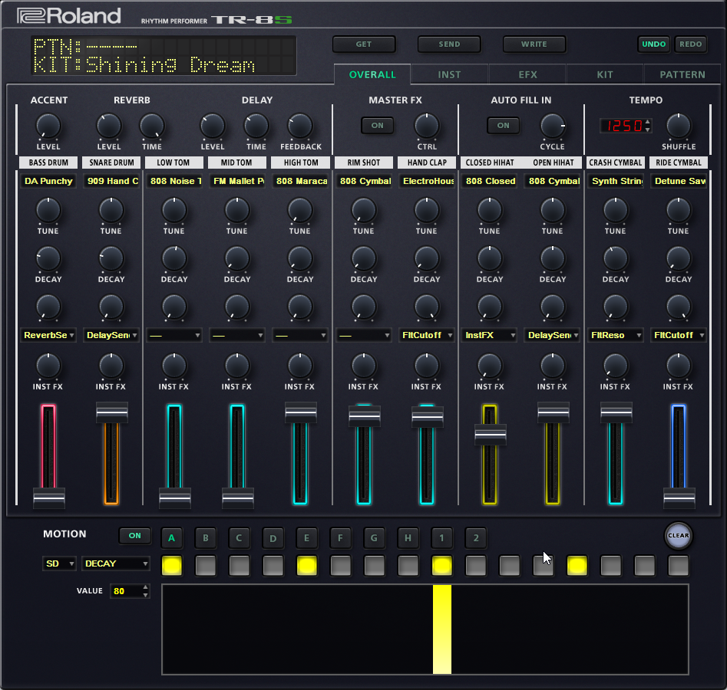Screen dimensions: 727x690
Task: Switch to the INST tab
Action: [x=449, y=74]
